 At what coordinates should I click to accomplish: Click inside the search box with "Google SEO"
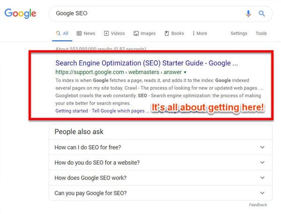140,14
